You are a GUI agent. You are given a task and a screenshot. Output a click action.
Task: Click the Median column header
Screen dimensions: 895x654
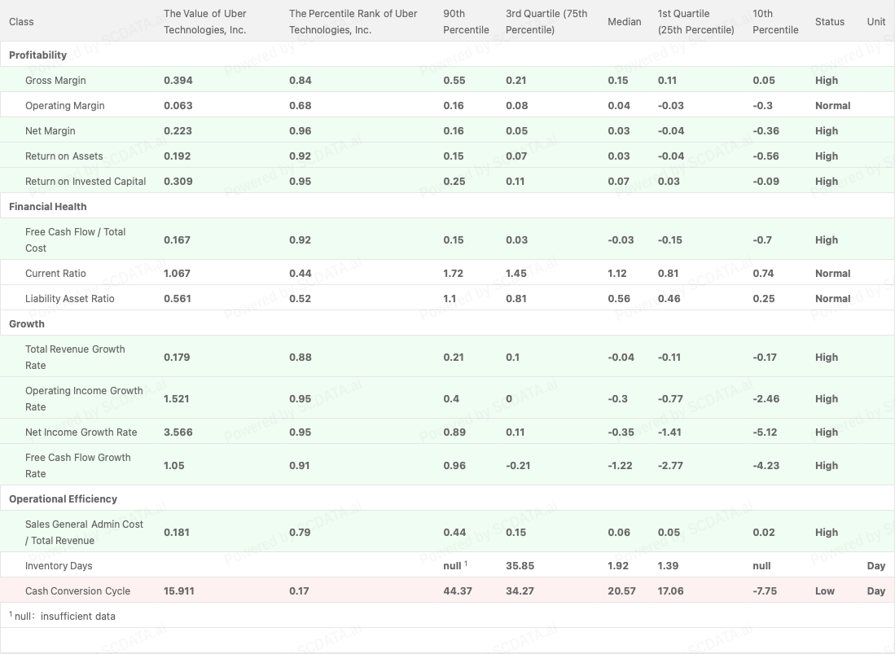pyautogui.click(x=624, y=22)
